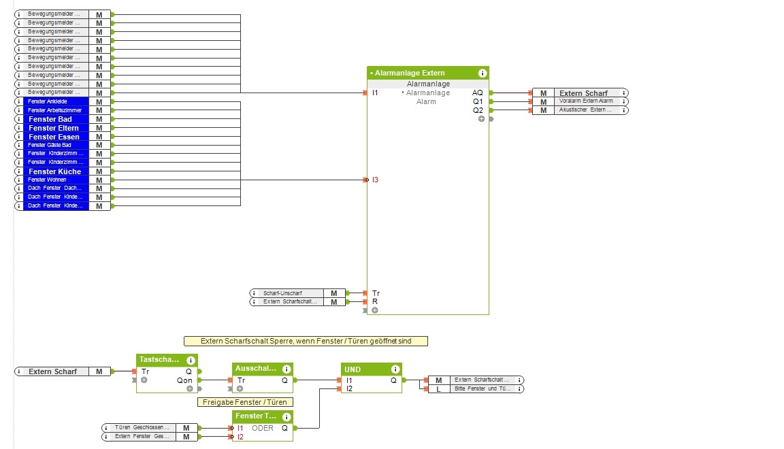Viewport: 784px width, 449px height.
Task: Click info icon of Fenster Küche input
Action: tap(19, 171)
